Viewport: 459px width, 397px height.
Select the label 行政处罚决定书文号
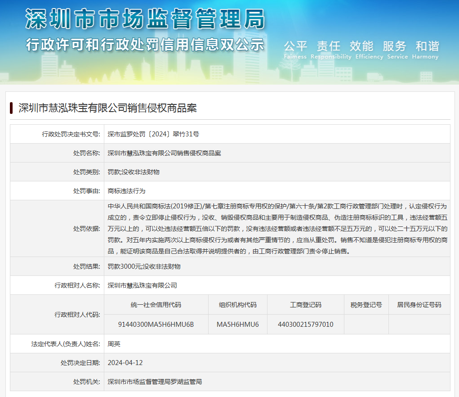71,134
